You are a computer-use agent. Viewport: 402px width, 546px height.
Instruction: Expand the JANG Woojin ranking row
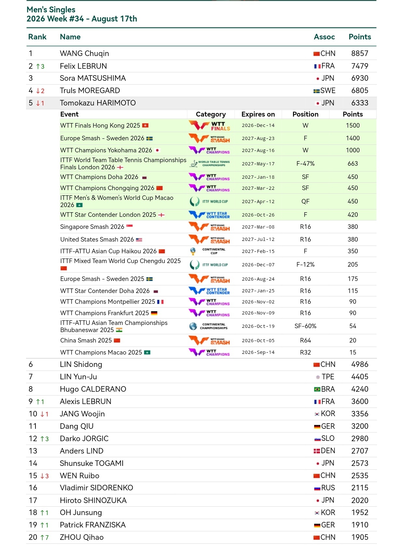(201, 414)
